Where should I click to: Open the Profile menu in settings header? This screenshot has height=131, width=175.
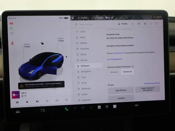[123, 24]
